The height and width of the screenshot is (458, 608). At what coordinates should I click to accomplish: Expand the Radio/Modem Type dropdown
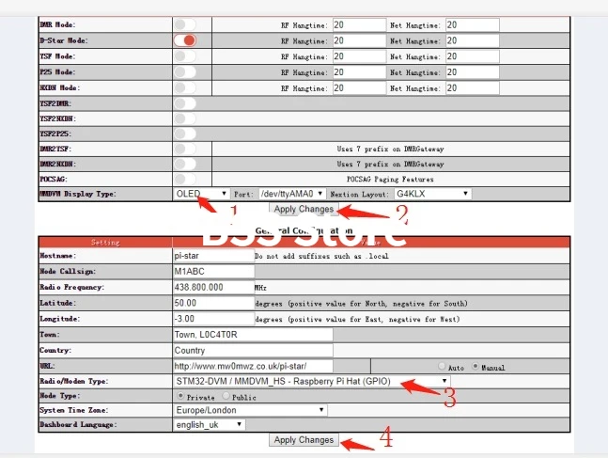312,381
